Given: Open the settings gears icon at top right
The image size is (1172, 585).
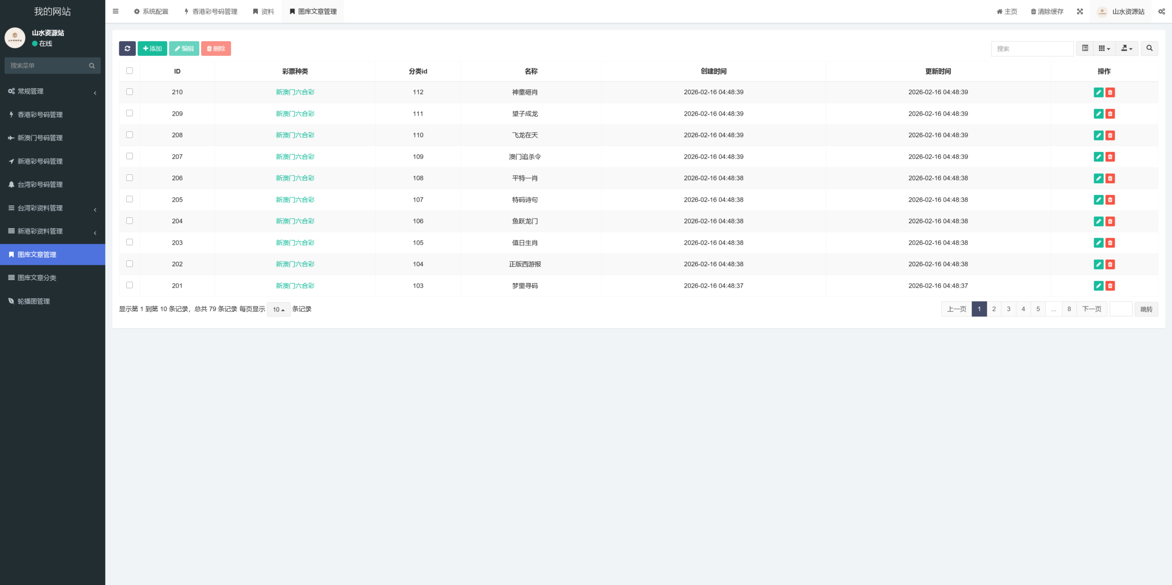Looking at the screenshot, I should (x=1161, y=11).
